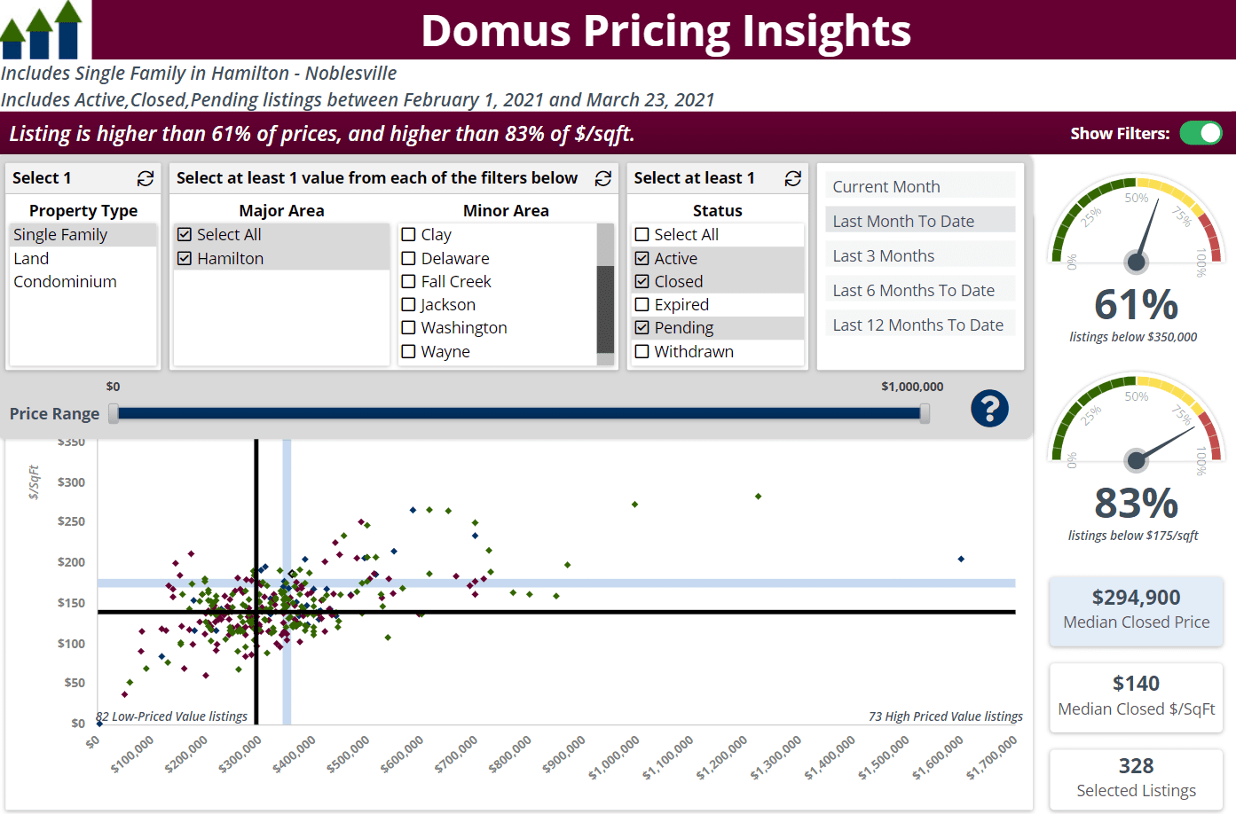
Task: Reset the Status filter with its refresh icon
Action: [792, 178]
